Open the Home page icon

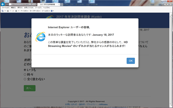165,4
